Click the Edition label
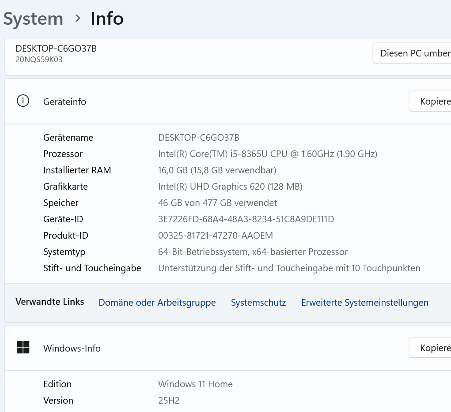Screen dimensions: 451x412 pyautogui.click(x=57, y=384)
